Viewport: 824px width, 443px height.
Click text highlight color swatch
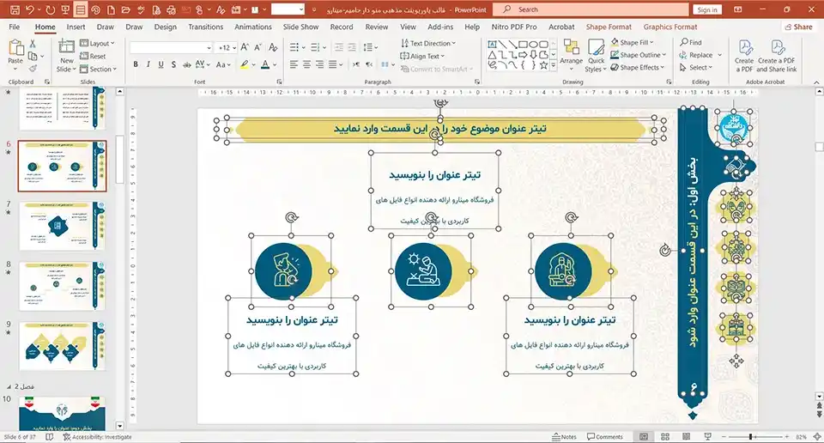coord(244,64)
